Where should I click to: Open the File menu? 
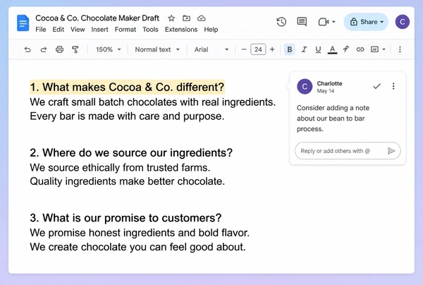41,30
